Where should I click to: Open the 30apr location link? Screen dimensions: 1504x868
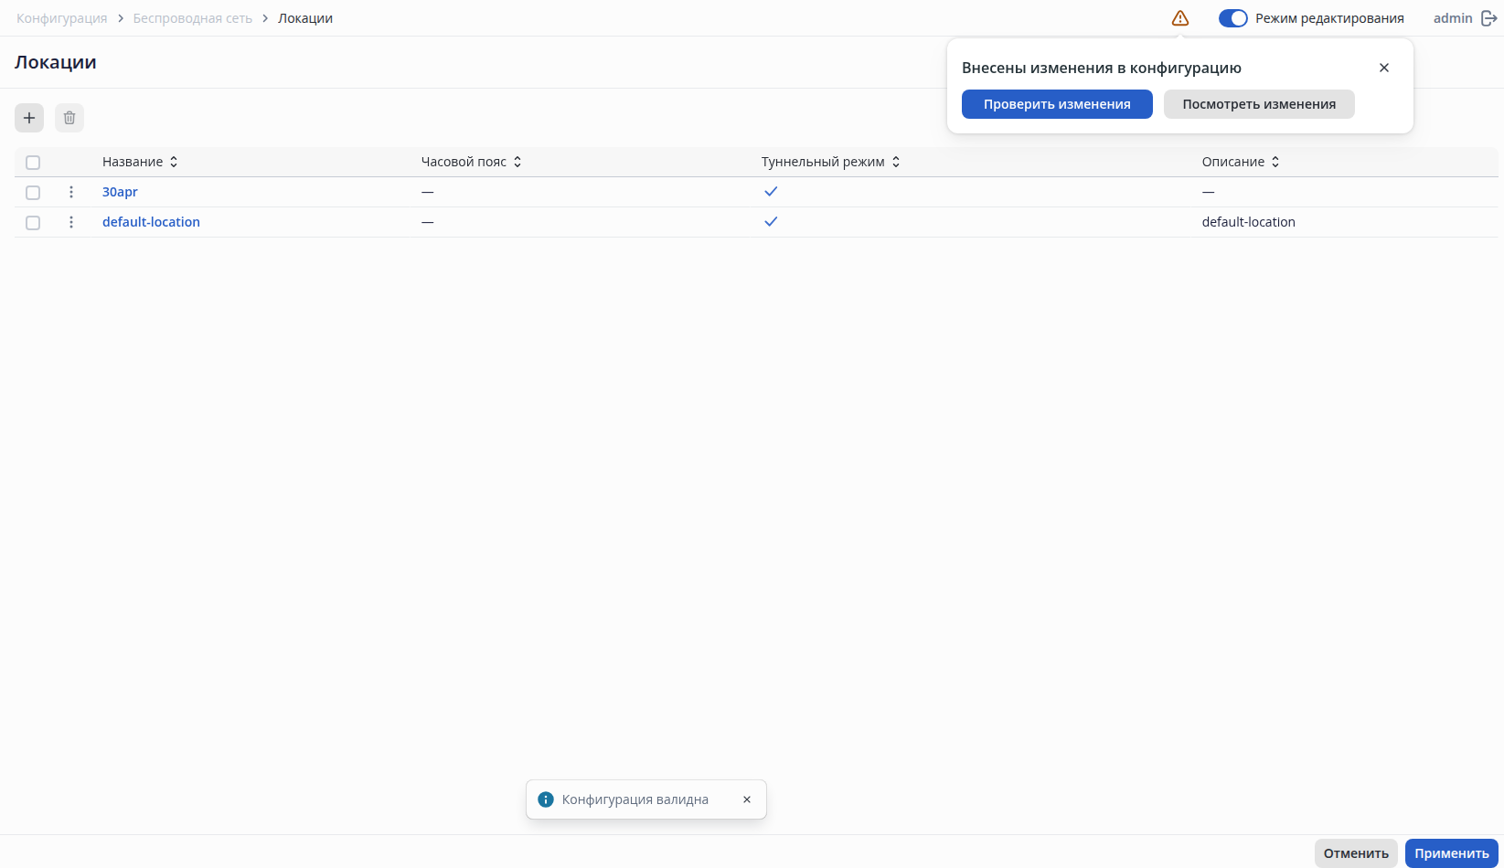pos(120,192)
